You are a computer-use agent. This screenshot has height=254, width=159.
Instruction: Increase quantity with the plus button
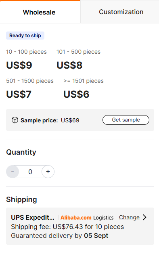pyautogui.click(x=48, y=172)
